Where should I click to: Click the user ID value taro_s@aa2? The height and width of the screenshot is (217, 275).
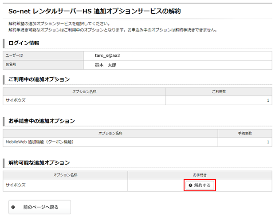coord(108,55)
